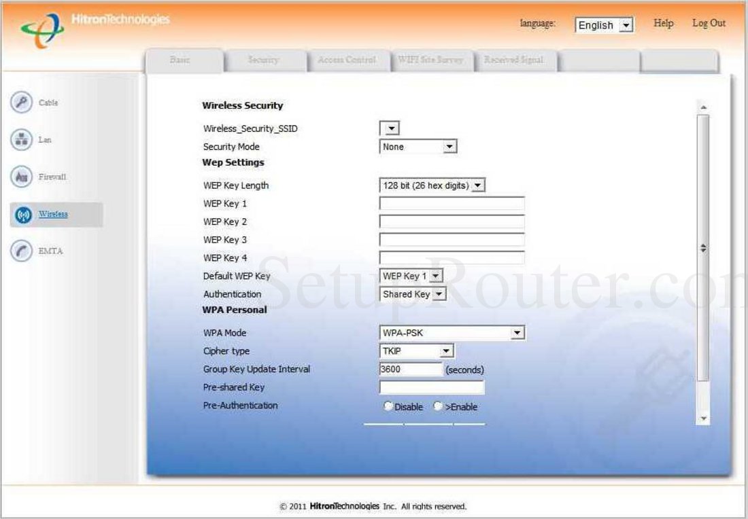Switch to the Security tab
Screen dimensions: 748x519
(x=264, y=60)
